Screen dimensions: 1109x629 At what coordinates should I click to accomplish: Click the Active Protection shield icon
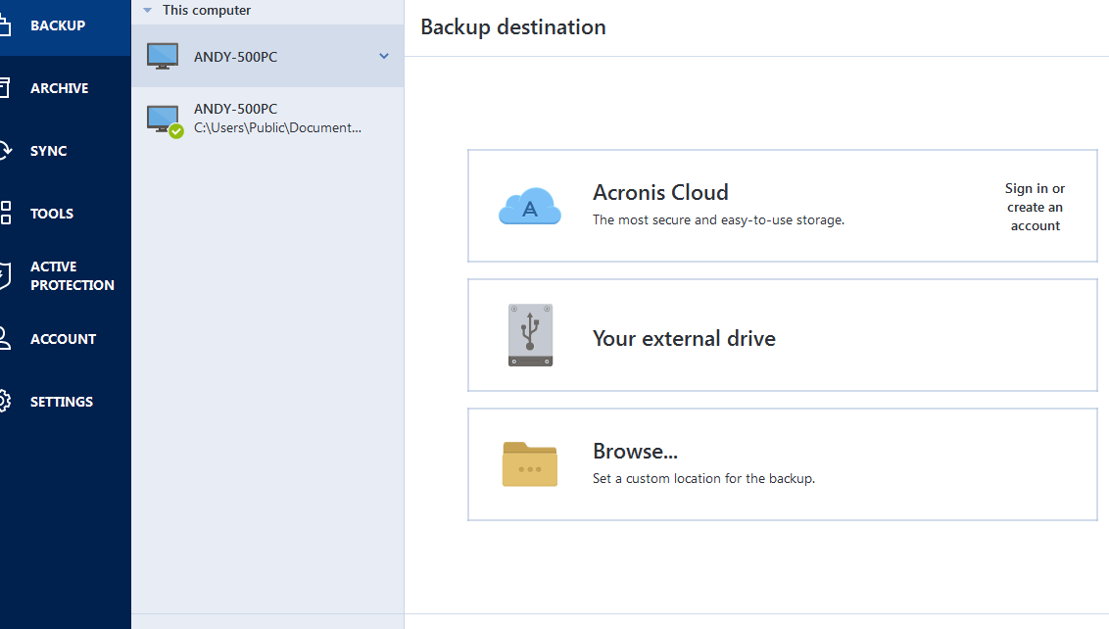[5, 276]
